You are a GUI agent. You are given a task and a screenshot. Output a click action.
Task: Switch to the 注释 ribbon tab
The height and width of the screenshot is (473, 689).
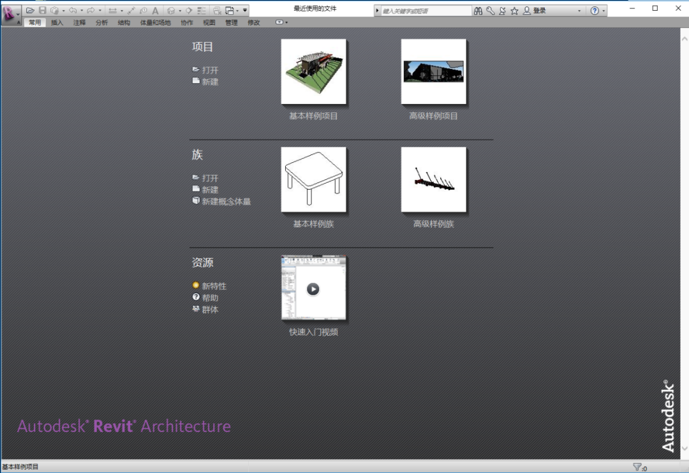pyautogui.click(x=80, y=22)
